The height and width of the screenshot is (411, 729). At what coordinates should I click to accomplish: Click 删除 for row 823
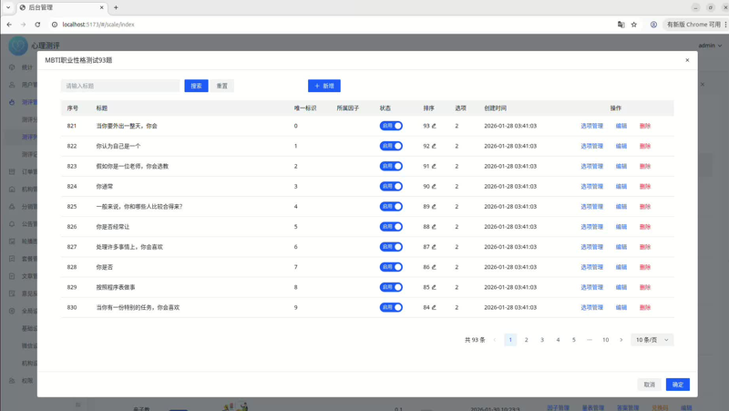pos(645,166)
